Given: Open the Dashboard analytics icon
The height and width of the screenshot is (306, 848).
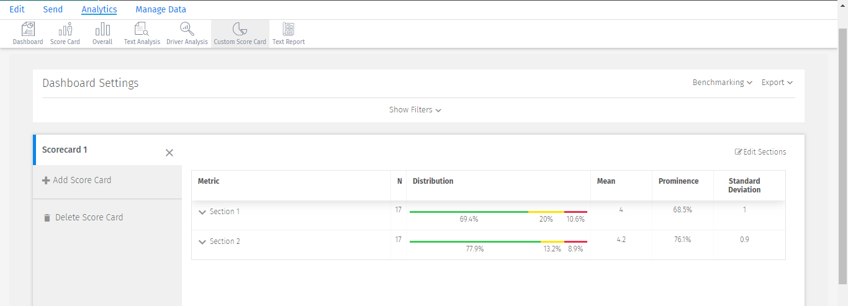Looking at the screenshot, I should (28, 29).
